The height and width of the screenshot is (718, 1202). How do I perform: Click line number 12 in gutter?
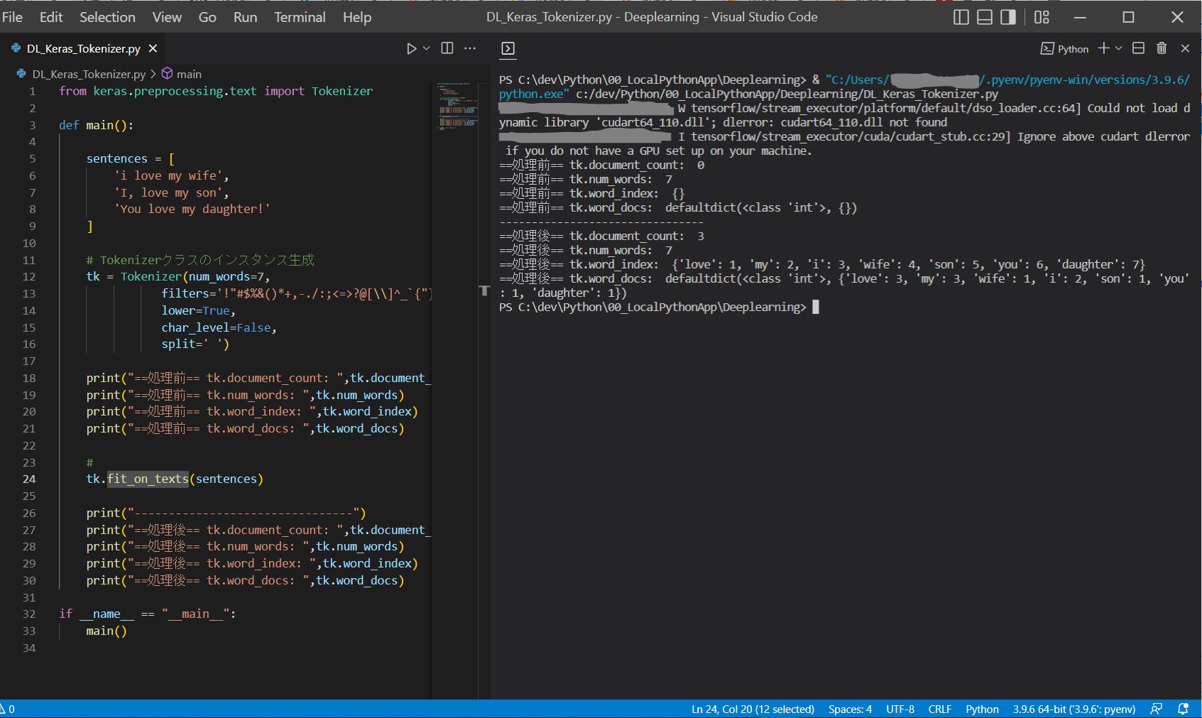[29, 276]
